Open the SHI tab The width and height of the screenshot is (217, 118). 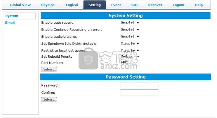click(135, 5)
